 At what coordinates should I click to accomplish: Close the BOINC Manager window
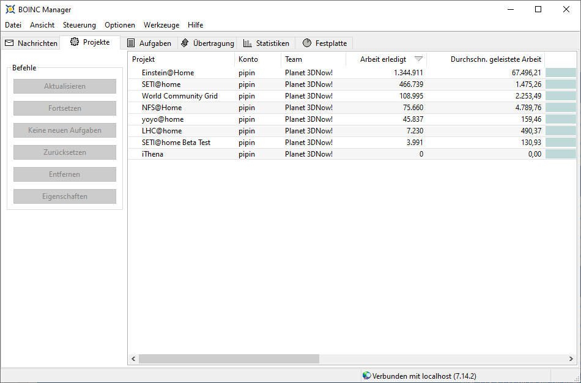(x=566, y=9)
